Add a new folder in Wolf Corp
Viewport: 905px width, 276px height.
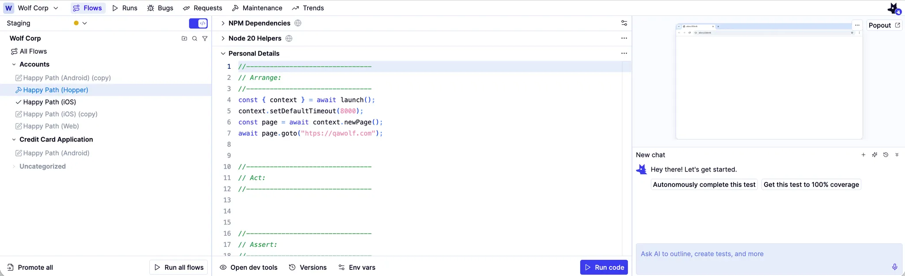184,38
